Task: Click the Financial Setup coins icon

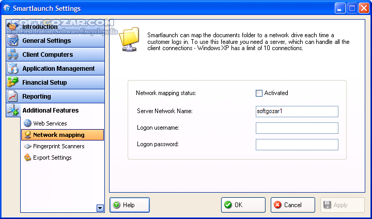Action: (x=12, y=82)
